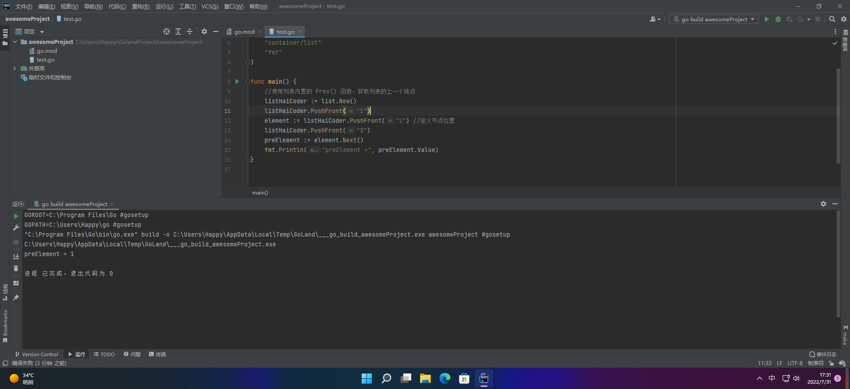Close the test.go editor tab
Screen dimensions: 850x389
[x=300, y=31]
